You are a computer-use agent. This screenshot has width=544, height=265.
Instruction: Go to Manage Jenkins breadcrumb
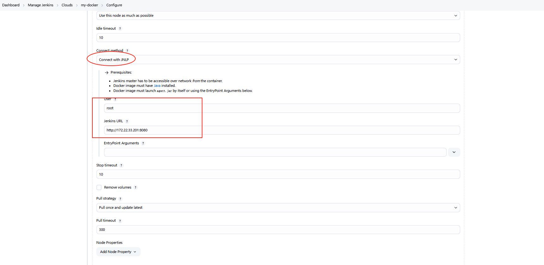click(x=40, y=5)
